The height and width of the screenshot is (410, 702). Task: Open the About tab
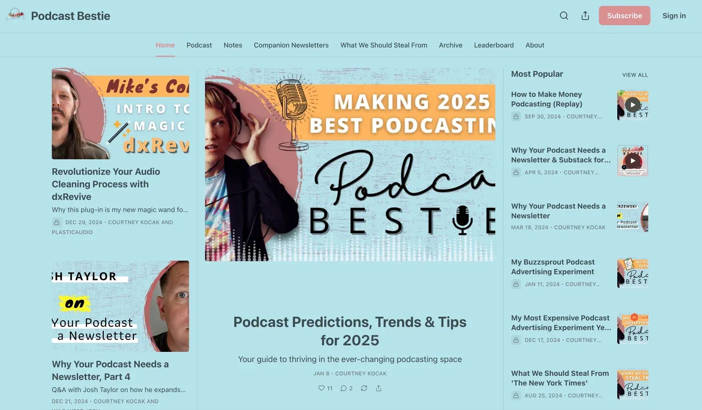535,45
